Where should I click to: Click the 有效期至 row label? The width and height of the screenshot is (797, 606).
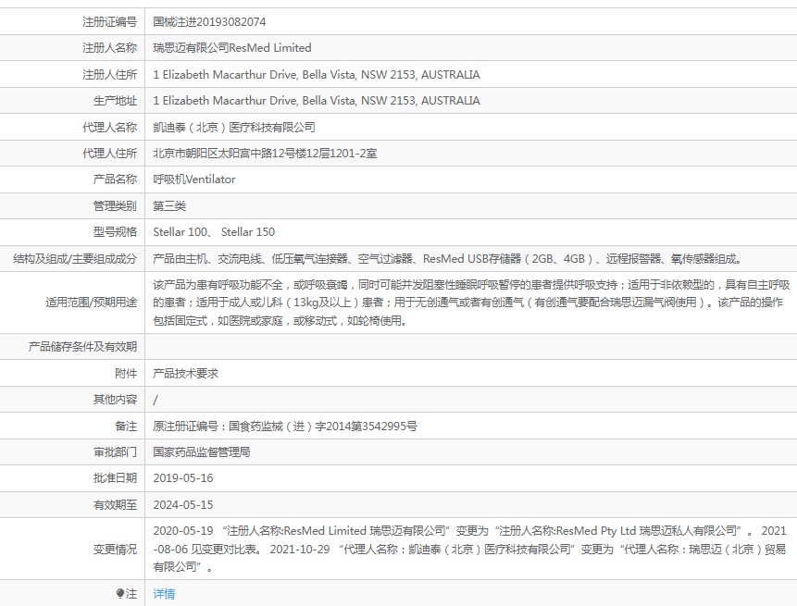pyautogui.click(x=116, y=505)
